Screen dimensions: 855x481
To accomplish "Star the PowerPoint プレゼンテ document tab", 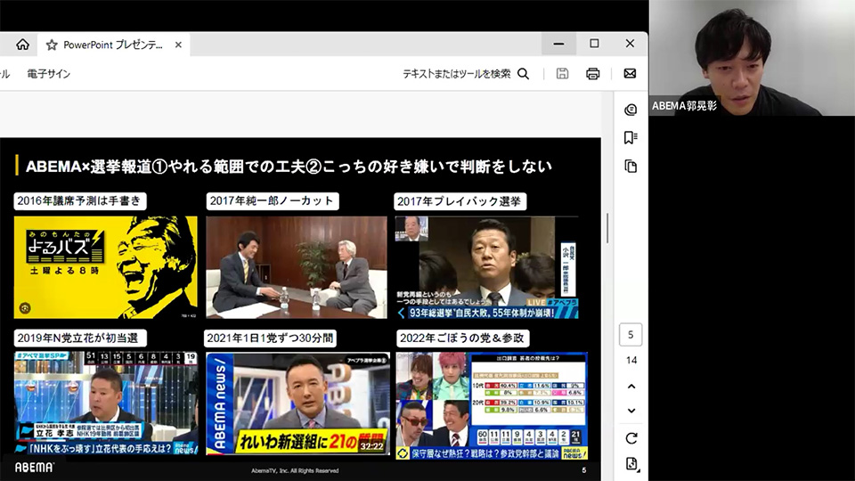I will (52, 45).
